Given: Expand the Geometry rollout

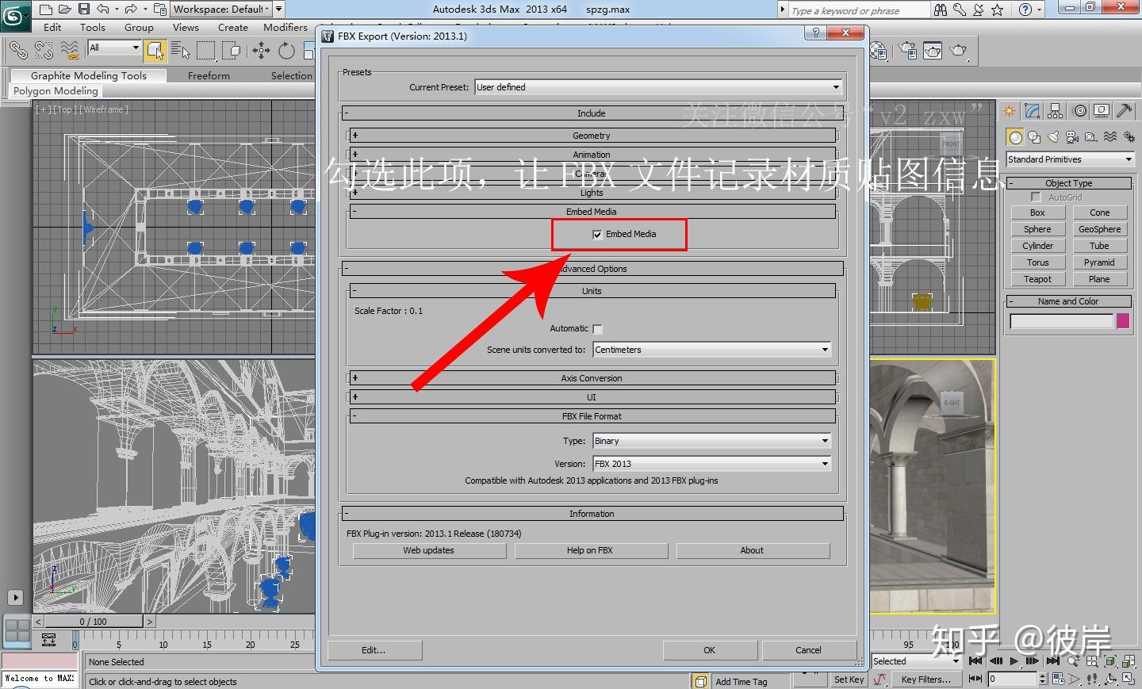Looking at the screenshot, I should tap(591, 136).
